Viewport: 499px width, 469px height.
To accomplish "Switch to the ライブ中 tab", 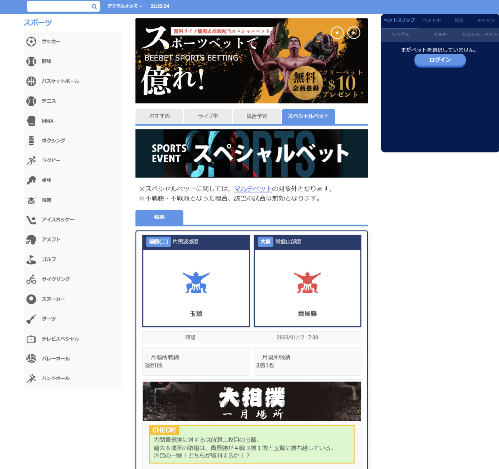I will (208, 116).
